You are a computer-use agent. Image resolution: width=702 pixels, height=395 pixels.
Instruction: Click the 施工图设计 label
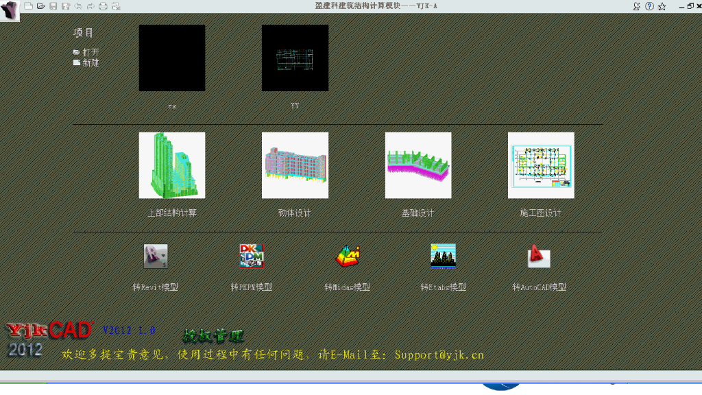(x=540, y=213)
